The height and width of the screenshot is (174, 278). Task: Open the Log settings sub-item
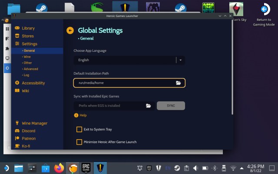26,75
